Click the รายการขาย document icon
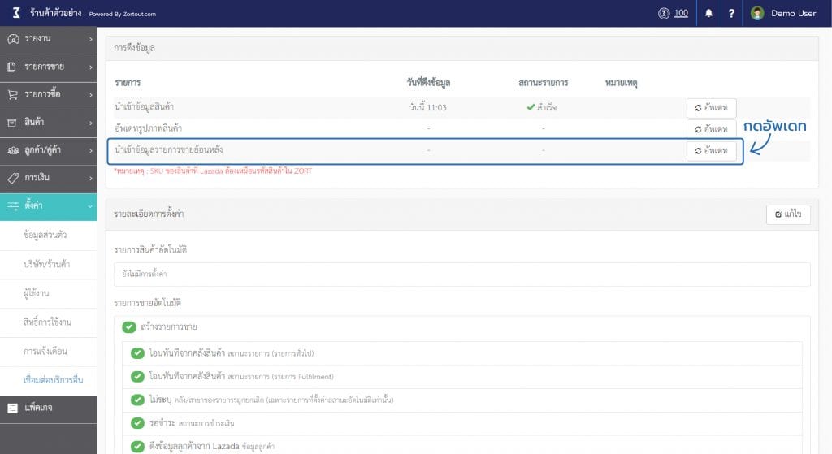 tap(11, 67)
